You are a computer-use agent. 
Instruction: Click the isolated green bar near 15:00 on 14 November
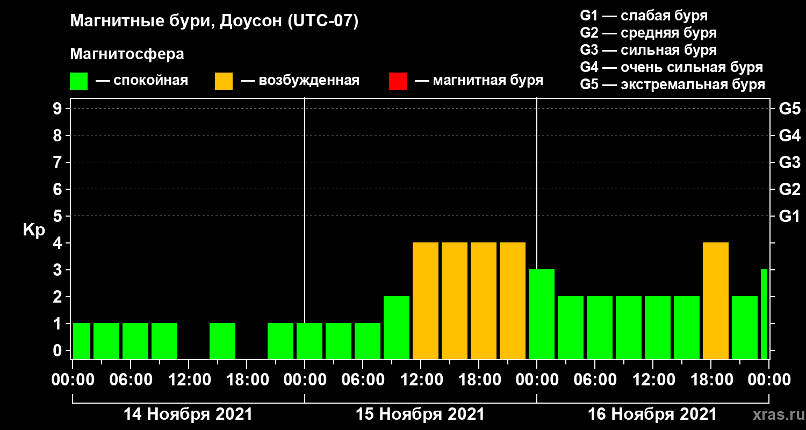tap(222, 341)
